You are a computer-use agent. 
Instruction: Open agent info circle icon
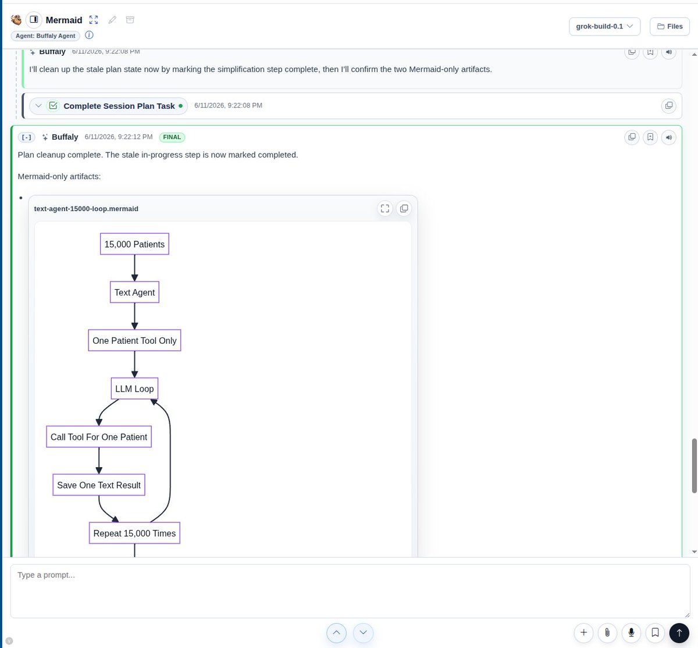[89, 35]
